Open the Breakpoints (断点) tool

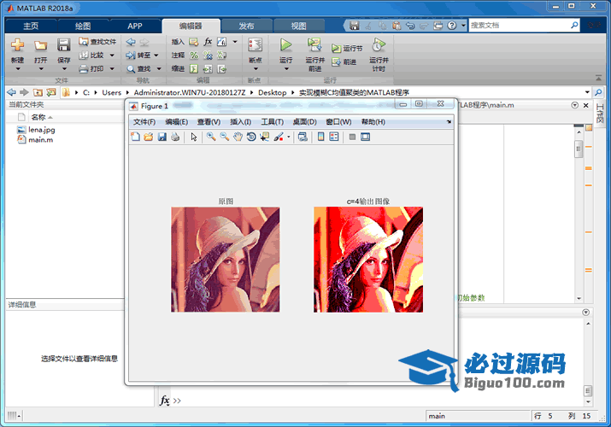point(255,50)
